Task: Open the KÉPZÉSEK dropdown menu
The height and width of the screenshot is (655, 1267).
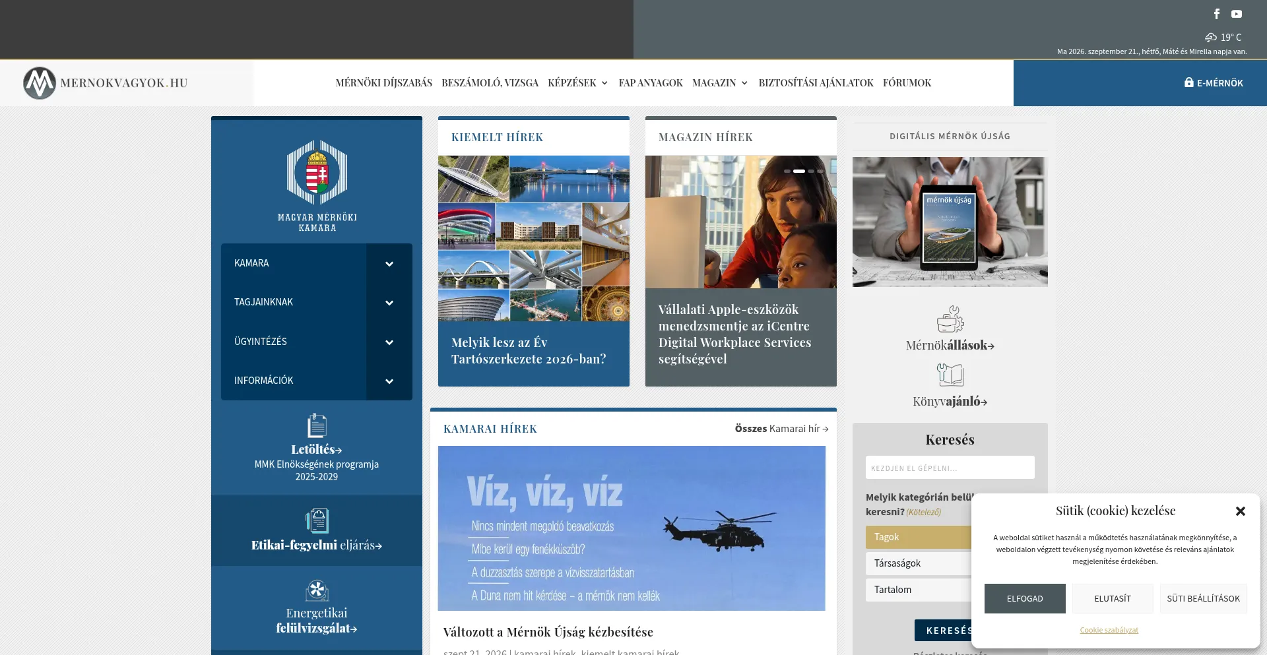Action: (578, 83)
